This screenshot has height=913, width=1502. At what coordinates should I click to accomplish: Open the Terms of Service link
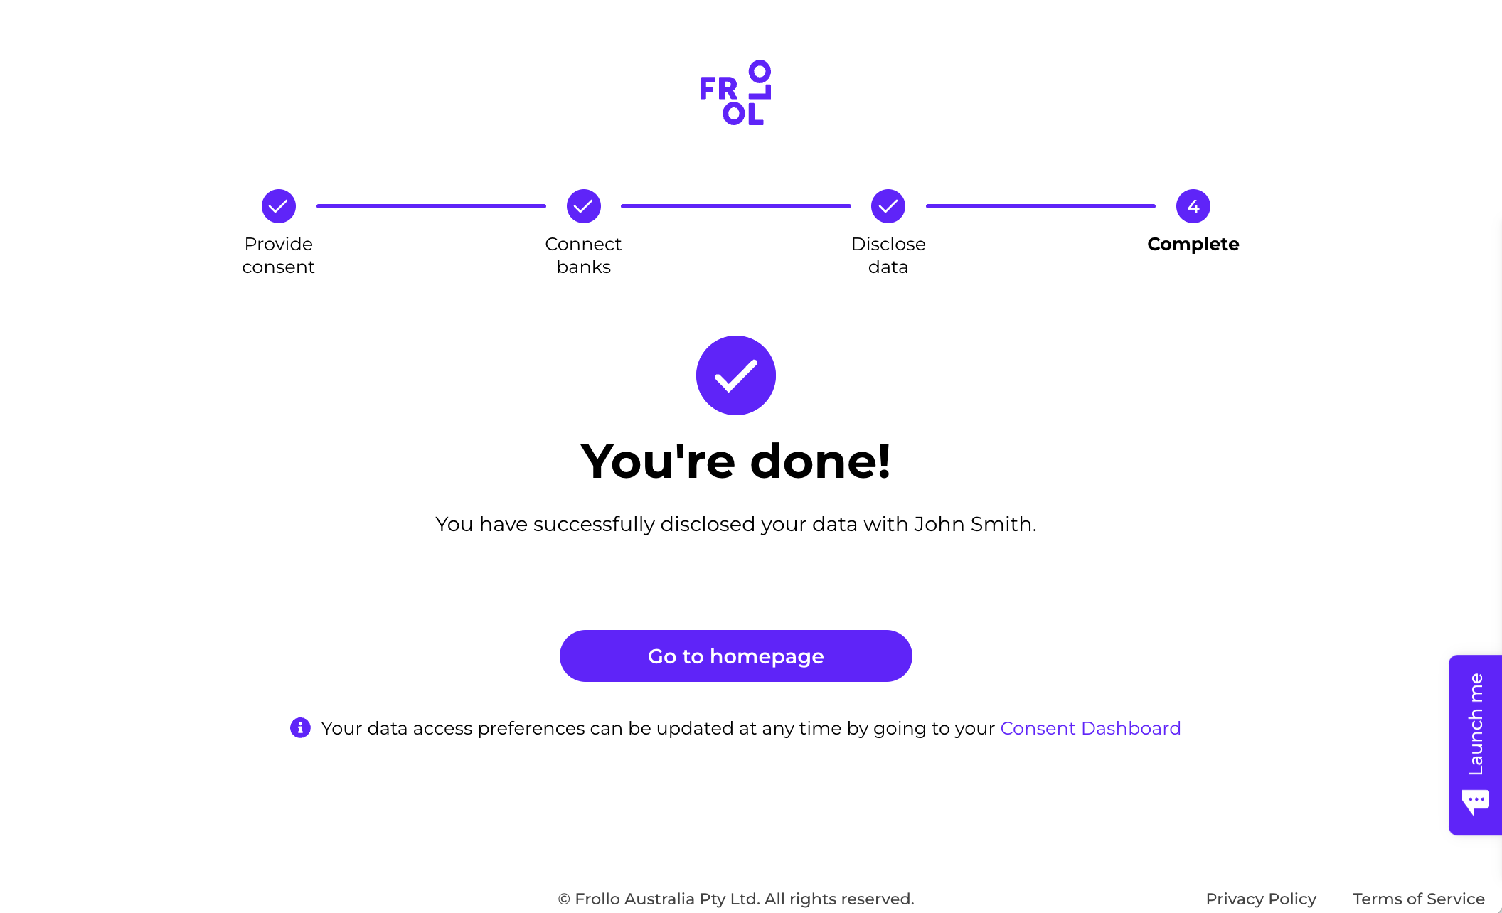(x=1419, y=899)
